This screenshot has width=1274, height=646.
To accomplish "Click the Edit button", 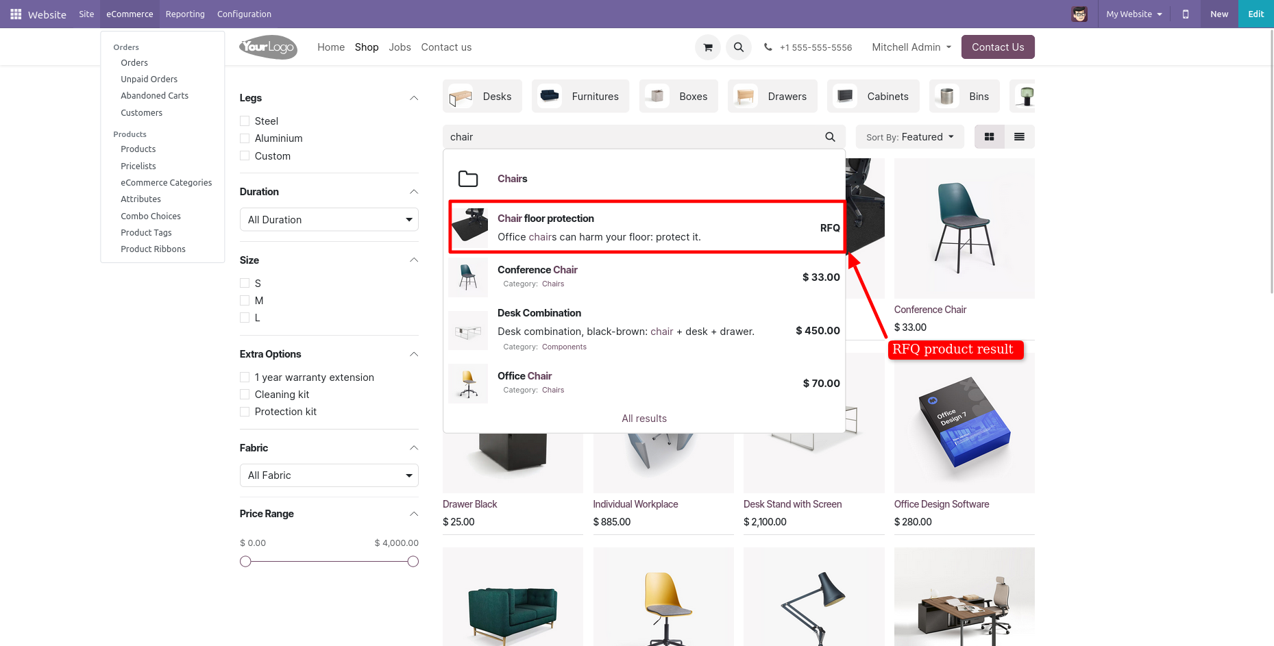I will tap(1256, 14).
